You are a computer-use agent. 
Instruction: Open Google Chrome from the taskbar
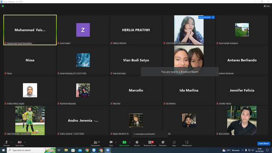pyautogui.click(x=87, y=150)
